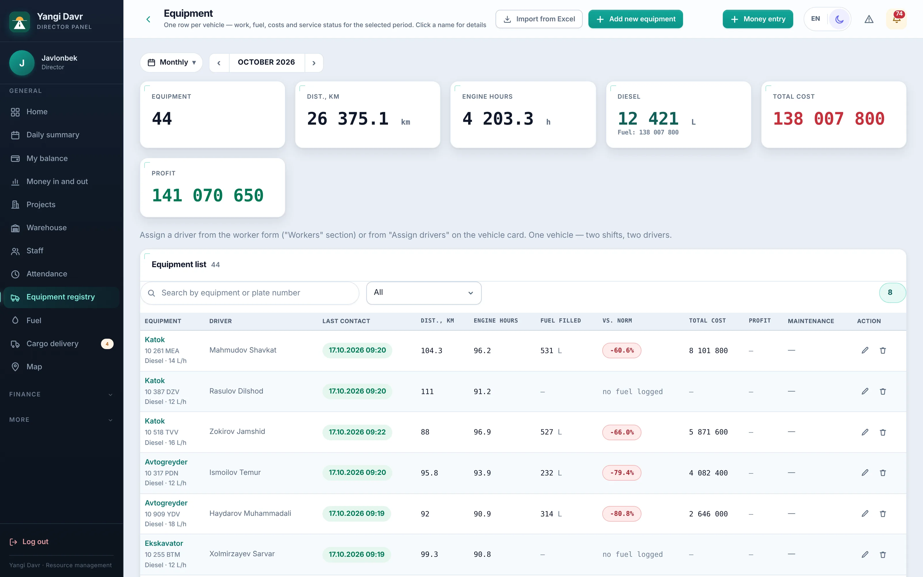Viewport: 923px width, 577px height.
Task: Edit the Katok 10 261 MEA row
Action: point(865,350)
